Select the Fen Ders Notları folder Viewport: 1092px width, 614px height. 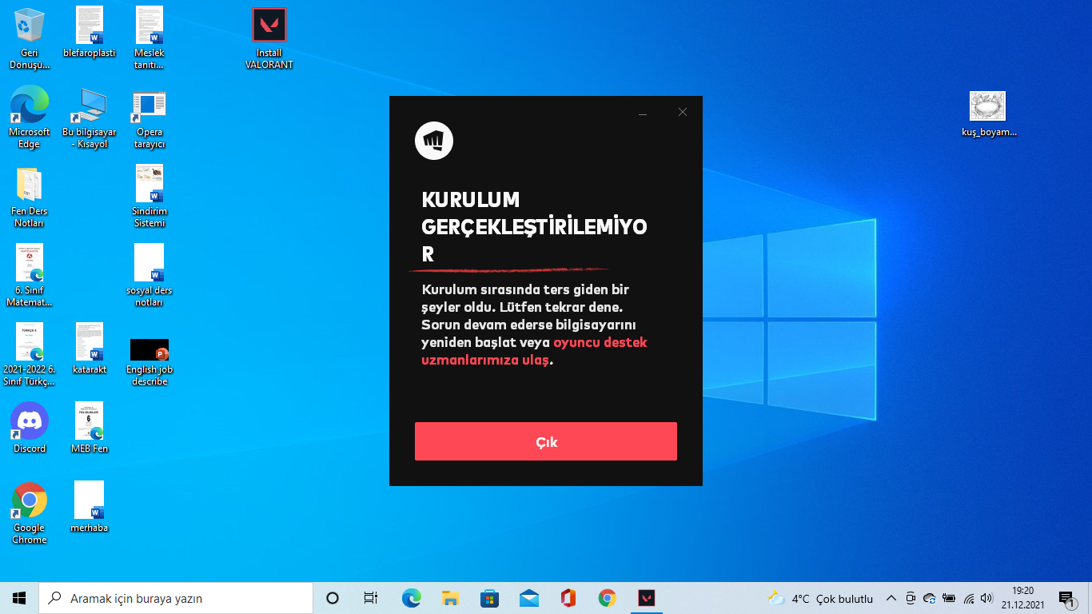30,197
